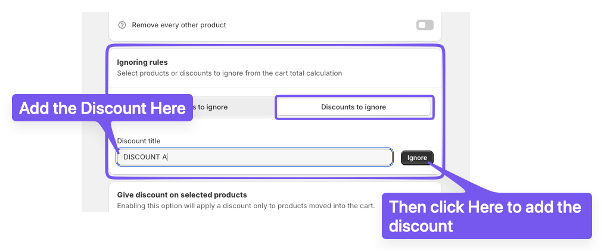Click the DISCOUNT A text in the field
Screen dimensions: 604x251
145,157
